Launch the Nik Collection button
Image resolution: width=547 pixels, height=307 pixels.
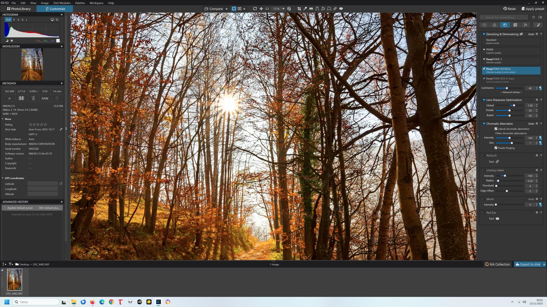[498, 265]
